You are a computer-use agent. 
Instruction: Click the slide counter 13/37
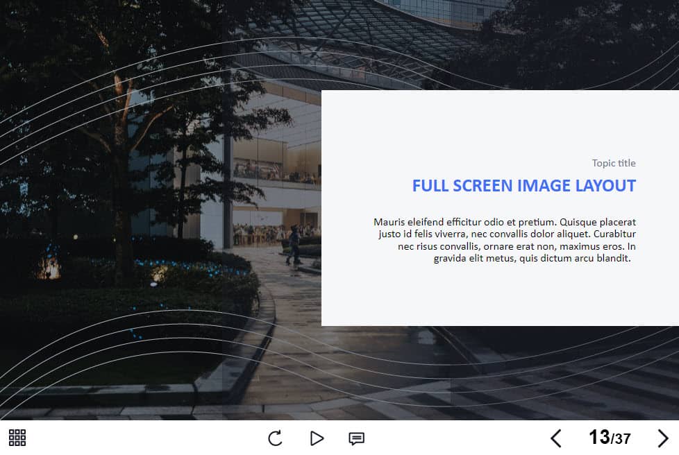pos(610,437)
